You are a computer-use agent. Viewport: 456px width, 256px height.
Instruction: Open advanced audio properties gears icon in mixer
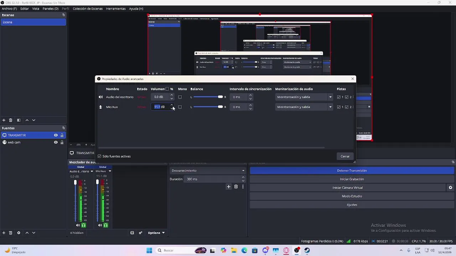click(x=140, y=233)
